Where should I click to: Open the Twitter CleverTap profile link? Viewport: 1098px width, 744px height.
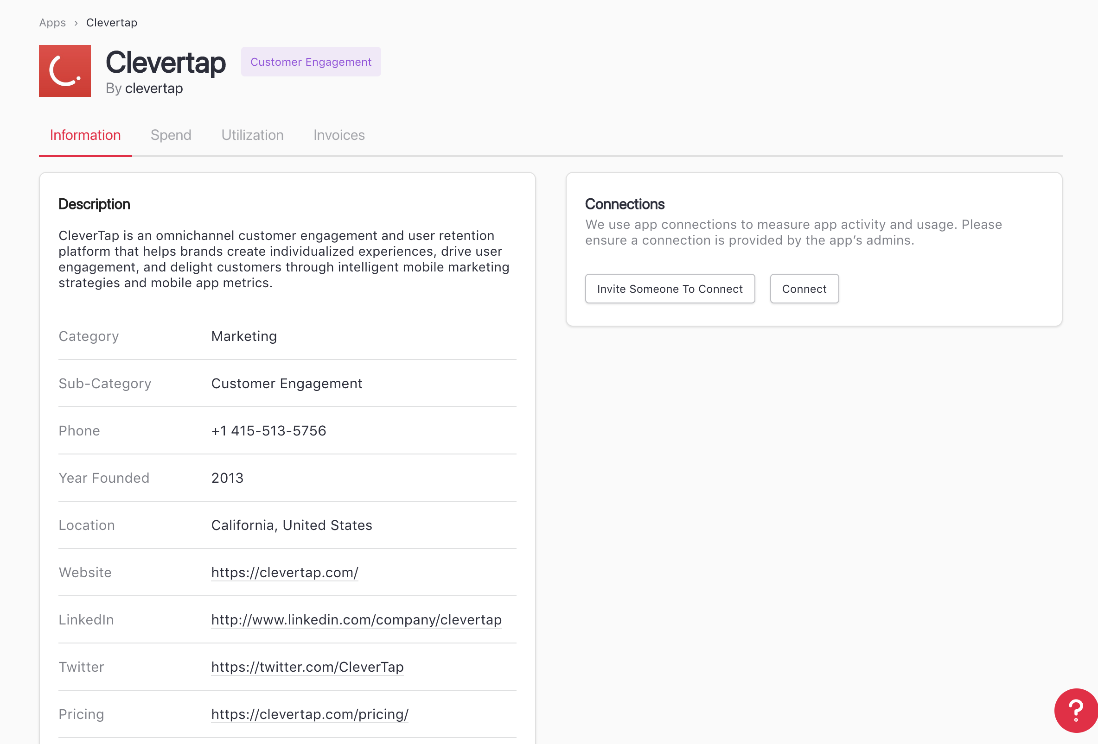click(x=307, y=667)
